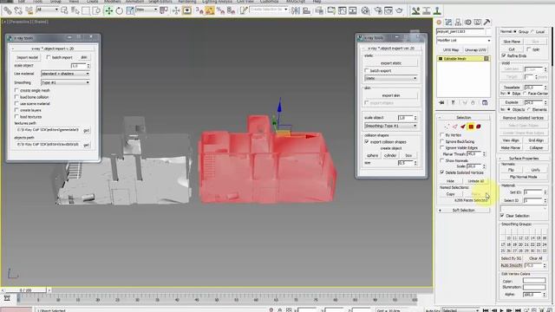Screen dimensions: 555x312
Task: Click Configure Modifier Sets icon
Action: point(485,102)
